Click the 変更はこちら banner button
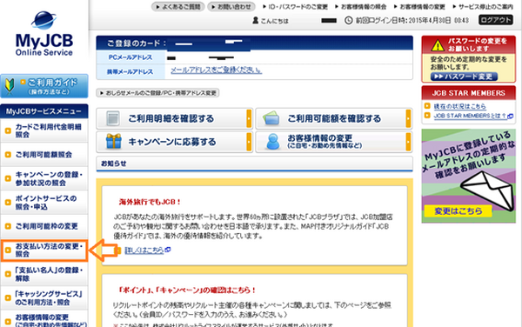The width and height of the screenshot is (522, 327). coord(458,211)
